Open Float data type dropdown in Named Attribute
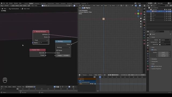This screenshot has height=97, width=172. click(41, 40)
